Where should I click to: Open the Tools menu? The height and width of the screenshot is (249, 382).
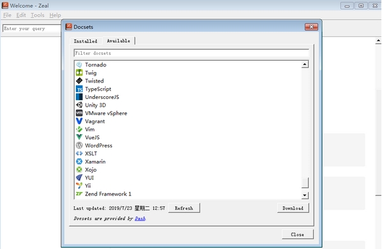coord(38,15)
